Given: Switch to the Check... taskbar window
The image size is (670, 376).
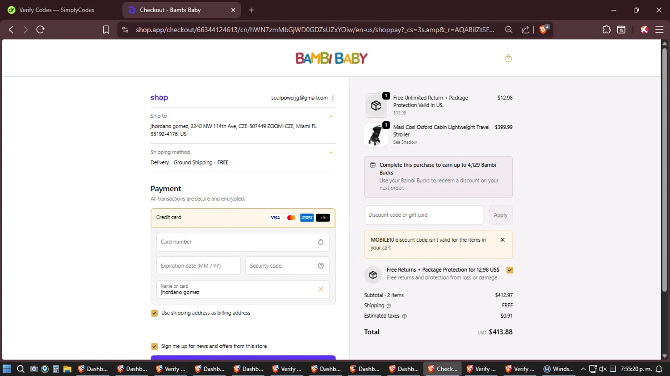Looking at the screenshot, I should tap(443, 369).
